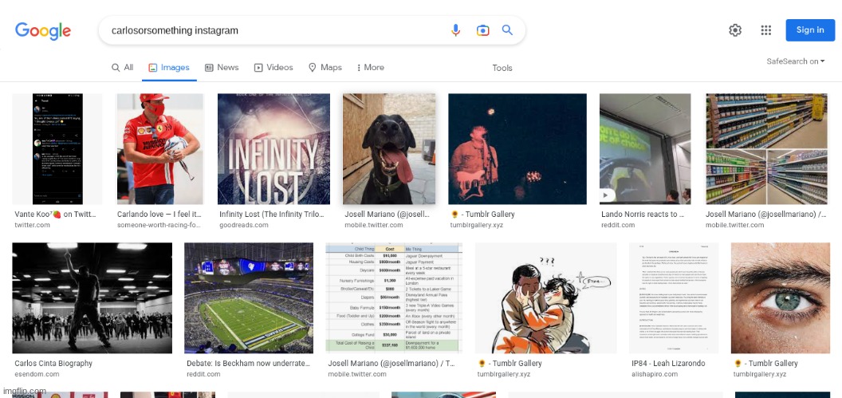Open the black dog photo thumbnail
The width and height of the screenshot is (842, 398).
[x=389, y=149]
